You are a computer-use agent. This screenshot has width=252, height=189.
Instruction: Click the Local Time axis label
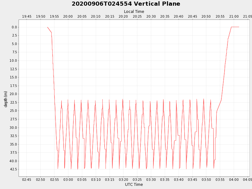click(x=134, y=12)
